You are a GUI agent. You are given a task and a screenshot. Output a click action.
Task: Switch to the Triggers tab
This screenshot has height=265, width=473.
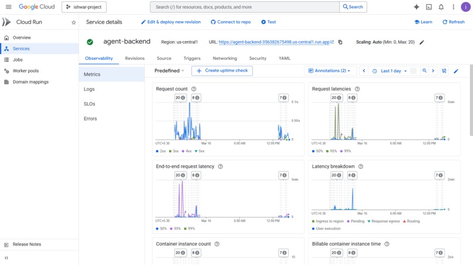192,58
